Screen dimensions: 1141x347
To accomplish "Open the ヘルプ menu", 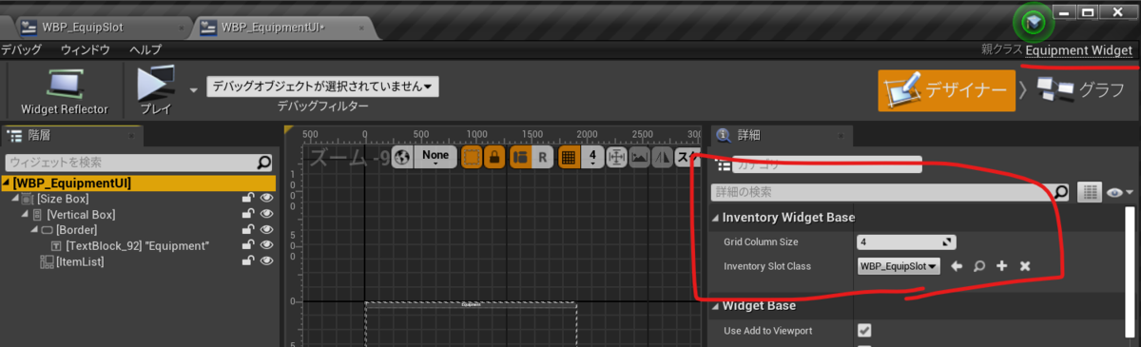I will [145, 48].
